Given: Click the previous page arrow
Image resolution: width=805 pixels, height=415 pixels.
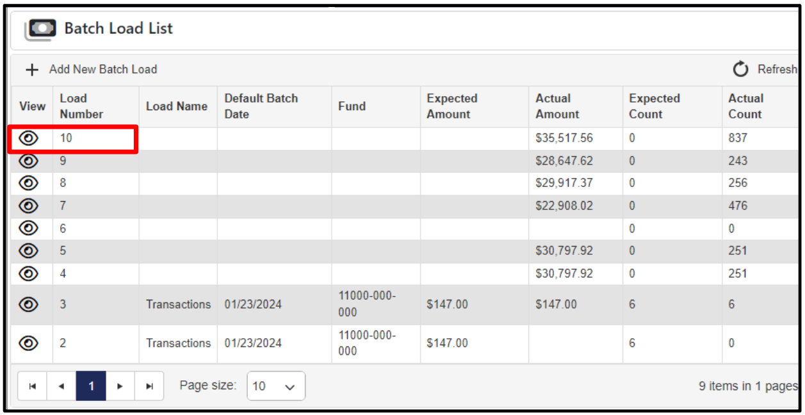Looking at the screenshot, I should pos(61,386).
